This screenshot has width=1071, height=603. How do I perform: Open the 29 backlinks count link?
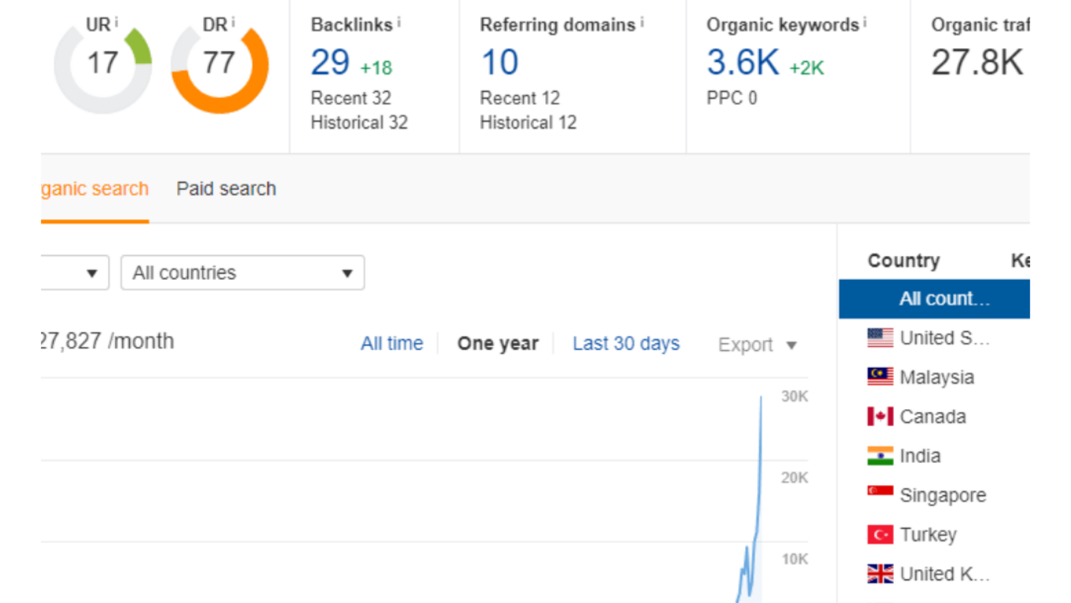point(330,63)
